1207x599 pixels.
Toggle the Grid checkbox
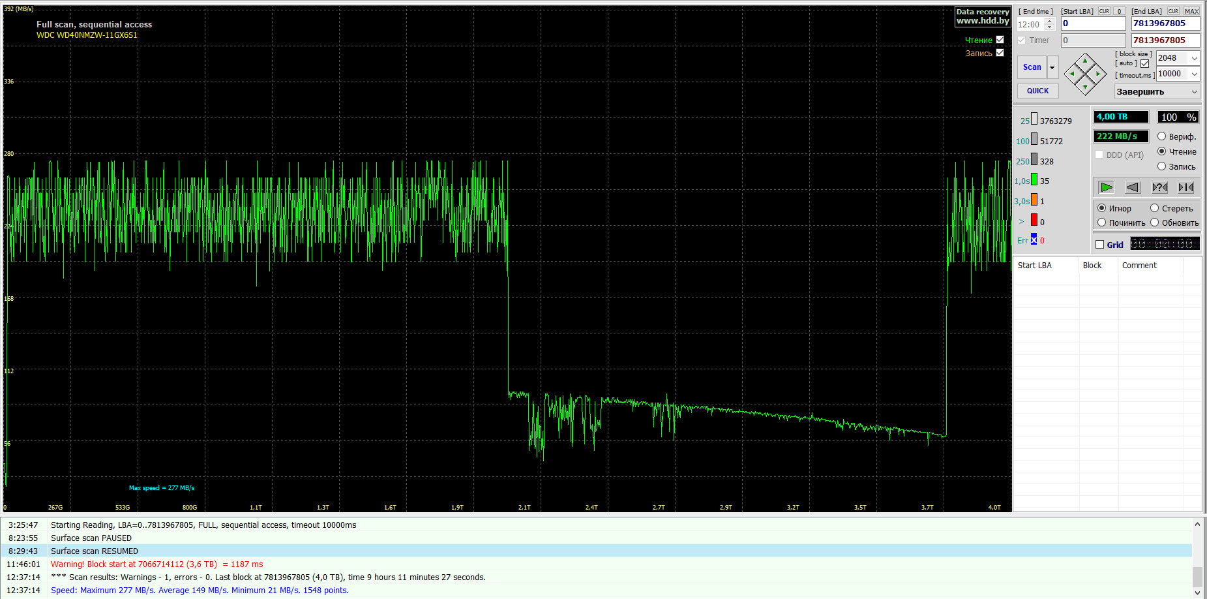tap(1100, 245)
